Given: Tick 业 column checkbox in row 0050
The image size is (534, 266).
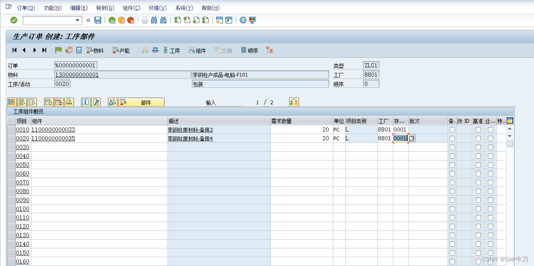Looking at the screenshot, I should (x=490, y=165).
